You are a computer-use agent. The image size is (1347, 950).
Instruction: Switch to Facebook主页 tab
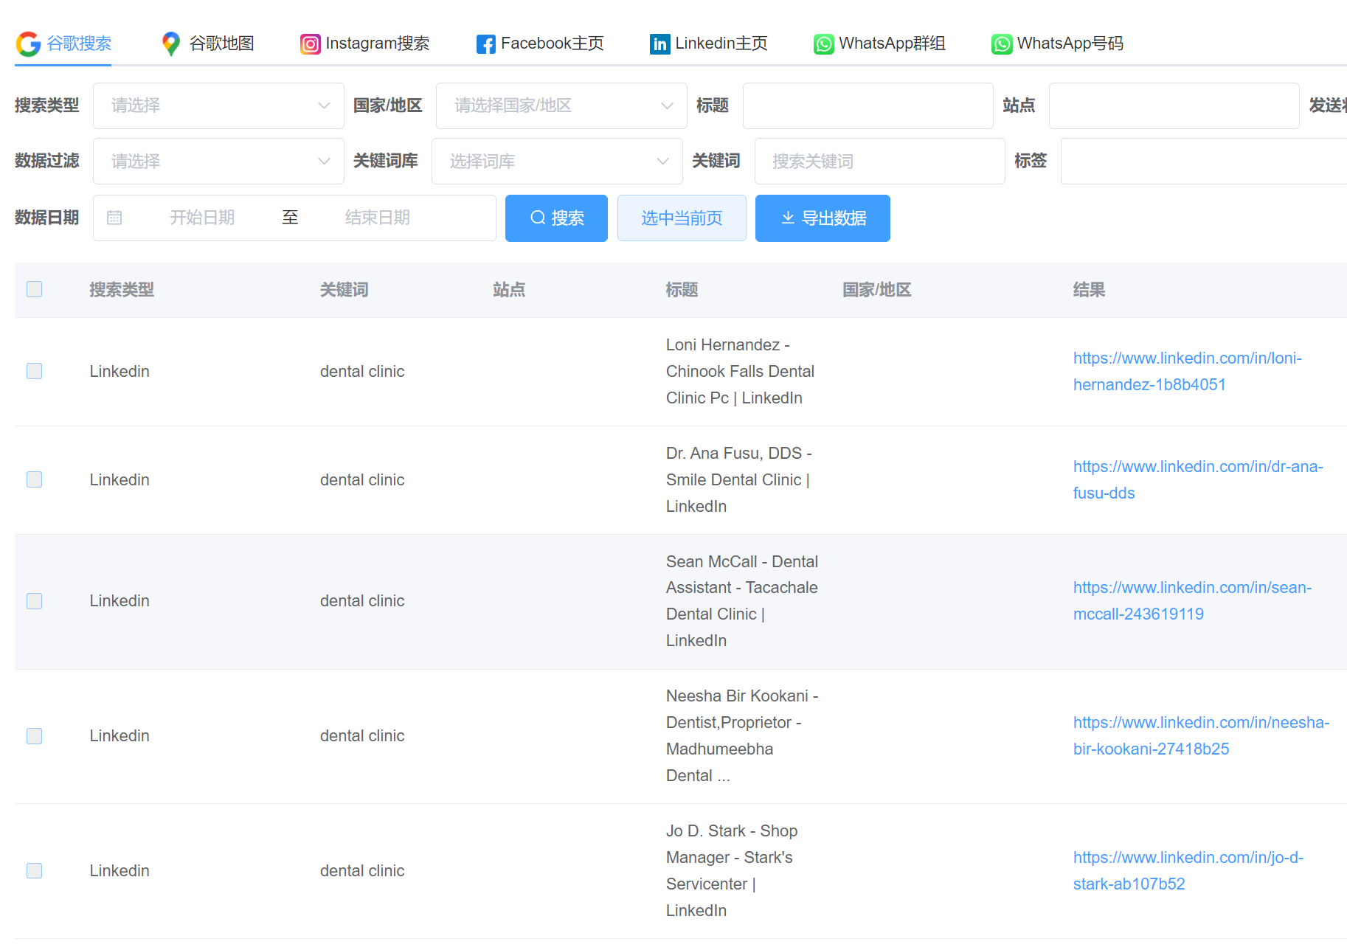pyautogui.click(x=541, y=44)
